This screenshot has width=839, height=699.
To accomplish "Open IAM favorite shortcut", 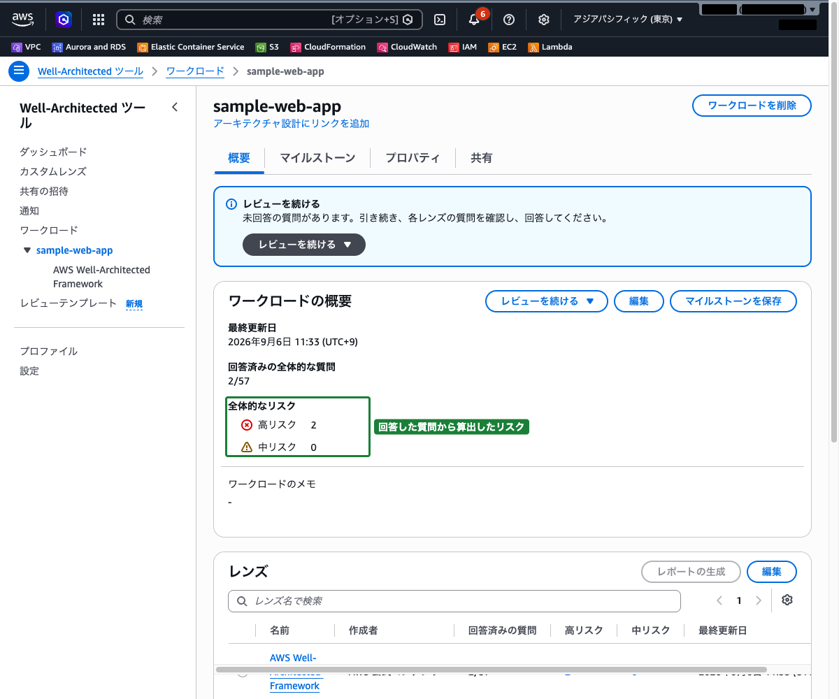I will pyautogui.click(x=463, y=47).
